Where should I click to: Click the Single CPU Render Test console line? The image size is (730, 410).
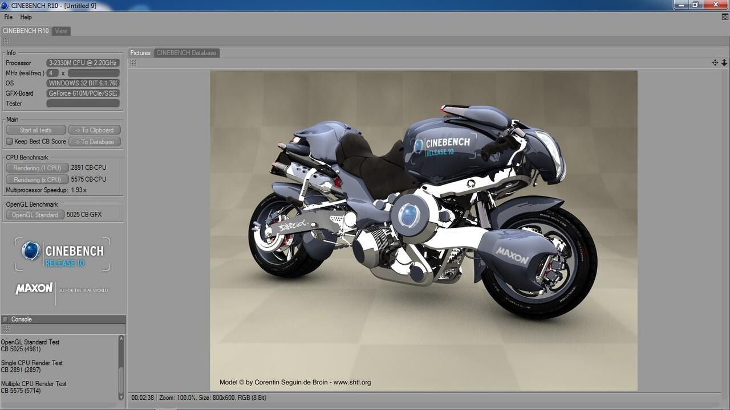click(32, 363)
